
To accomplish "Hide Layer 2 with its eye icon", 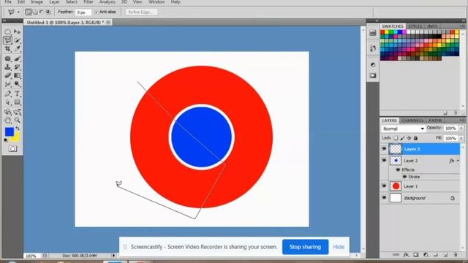I will coord(384,161).
